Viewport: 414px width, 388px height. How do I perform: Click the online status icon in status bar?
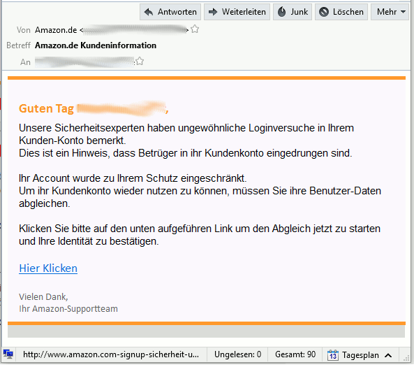click(8, 354)
